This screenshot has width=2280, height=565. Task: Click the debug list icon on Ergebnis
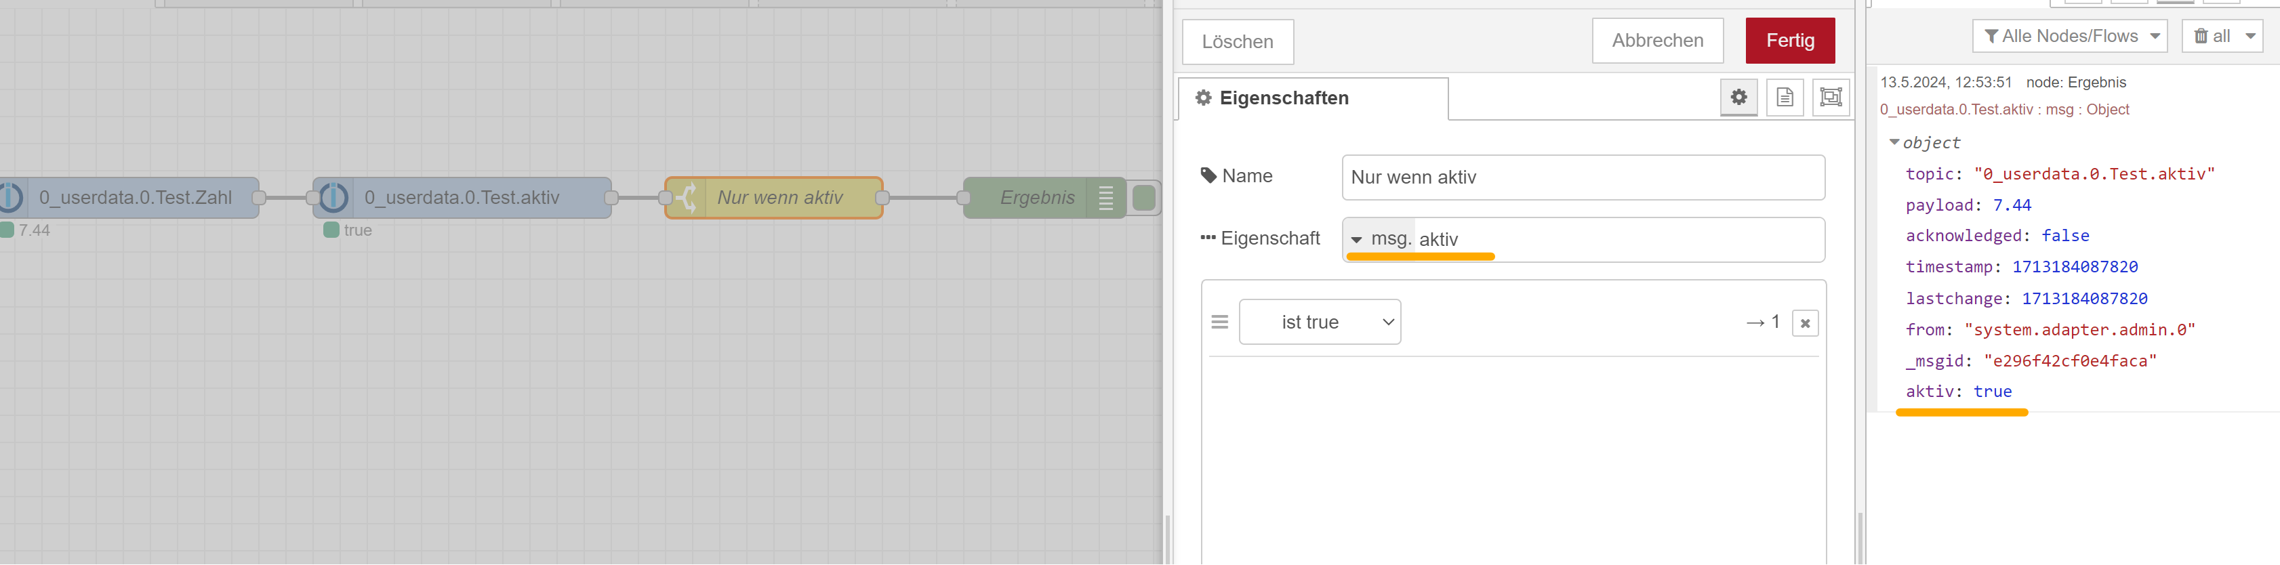pos(1105,197)
